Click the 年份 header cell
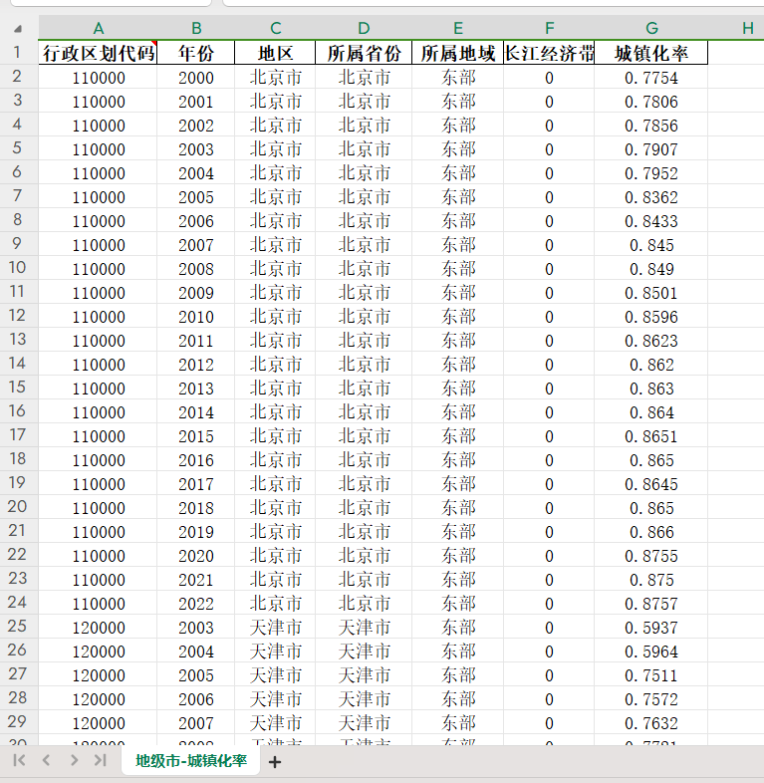This screenshot has height=783, width=764. point(196,53)
